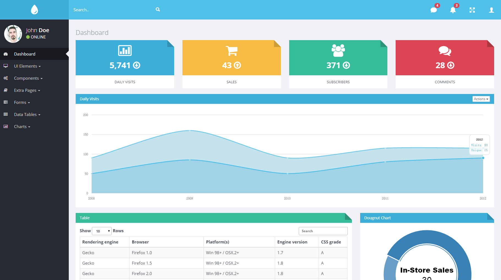Screen dimensions: 501x280
Task: Click the 2012 data point on chart
Action: [483, 158]
